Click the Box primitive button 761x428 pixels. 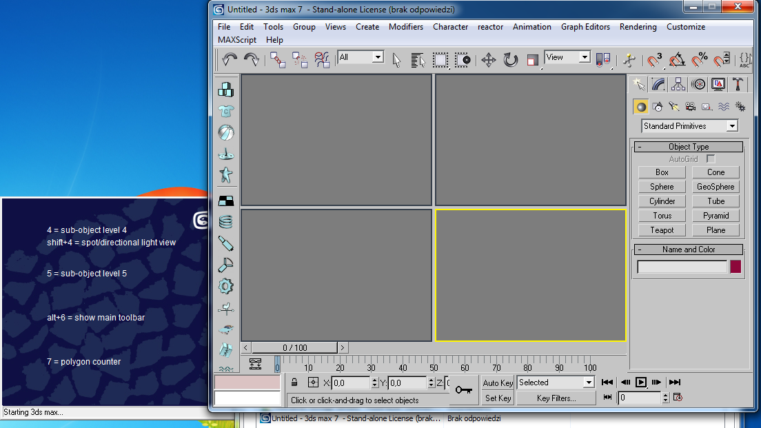(x=662, y=172)
